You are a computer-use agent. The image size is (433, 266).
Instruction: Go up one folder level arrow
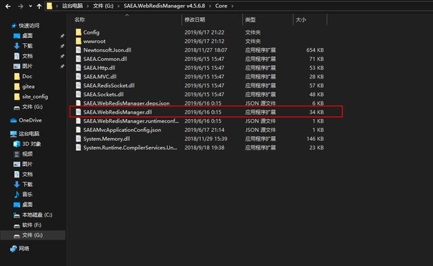[39, 6]
